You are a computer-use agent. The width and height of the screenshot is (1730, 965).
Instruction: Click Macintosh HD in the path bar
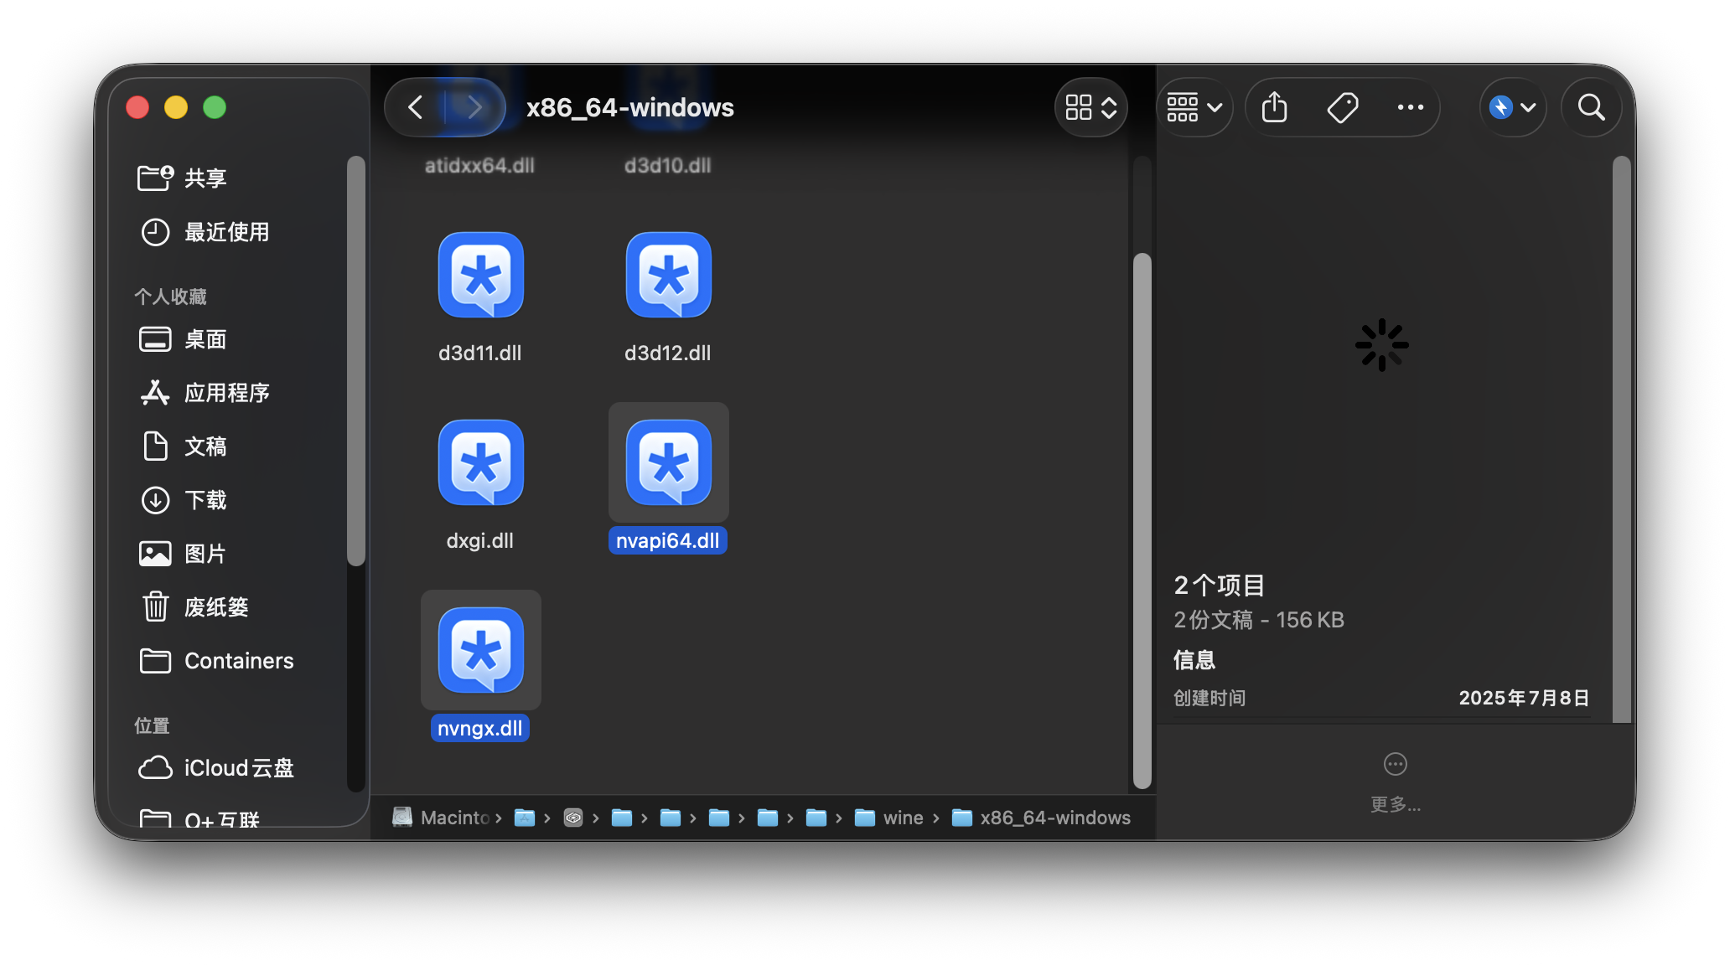coord(441,818)
